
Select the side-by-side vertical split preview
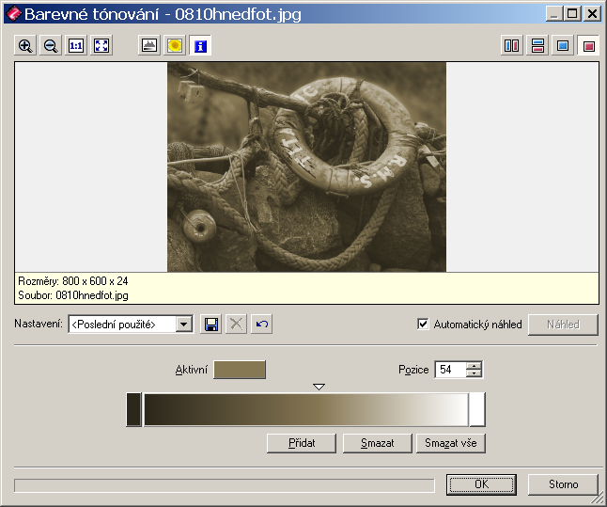pos(512,45)
